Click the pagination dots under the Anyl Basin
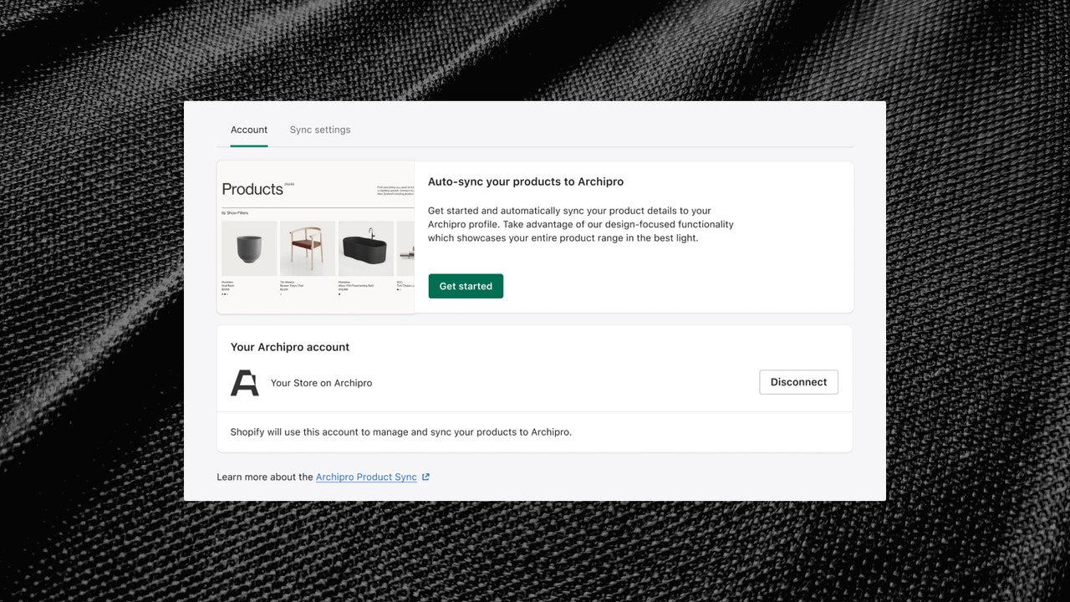 [x=225, y=293]
